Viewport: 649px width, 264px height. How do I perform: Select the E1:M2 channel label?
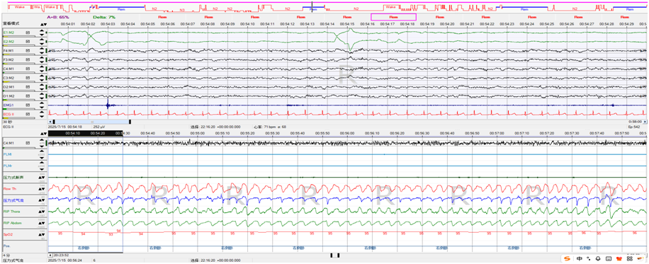pyautogui.click(x=9, y=33)
